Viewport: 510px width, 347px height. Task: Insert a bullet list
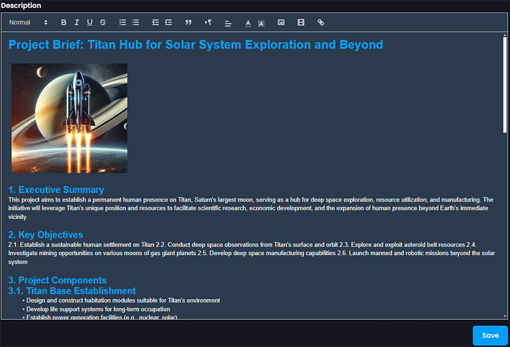135,22
